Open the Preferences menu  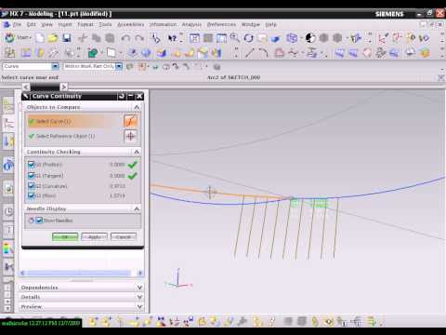pyautogui.click(x=221, y=24)
